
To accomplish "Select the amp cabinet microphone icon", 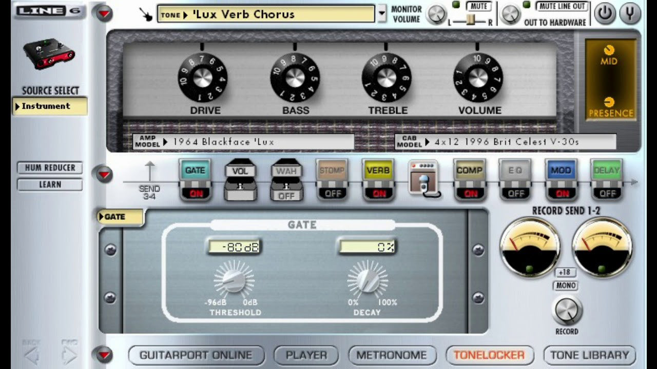I will click(x=424, y=178).
